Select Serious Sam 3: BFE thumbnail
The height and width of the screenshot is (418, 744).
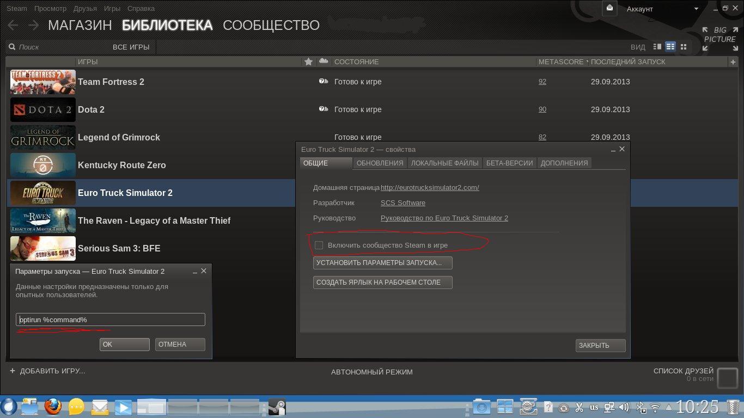pos(43,248)
